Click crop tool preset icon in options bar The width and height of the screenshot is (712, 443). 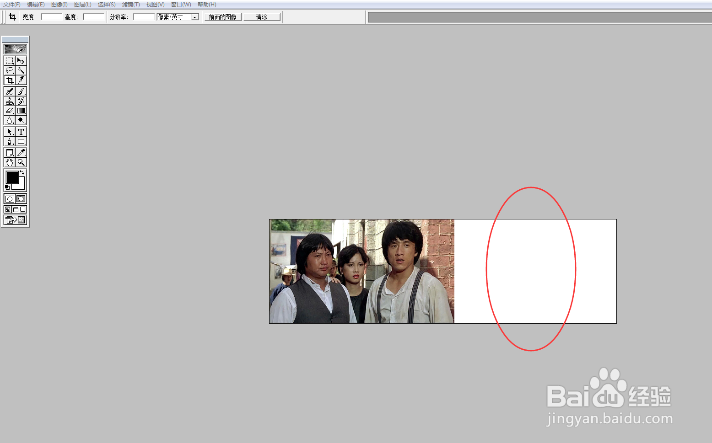[x=12, y=17]
